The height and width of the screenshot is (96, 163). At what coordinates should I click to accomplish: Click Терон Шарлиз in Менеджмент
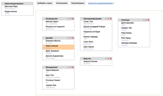click(x=58, y=71)
